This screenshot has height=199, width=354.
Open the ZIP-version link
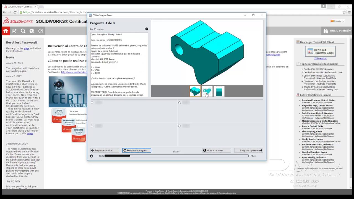[320, 58]
